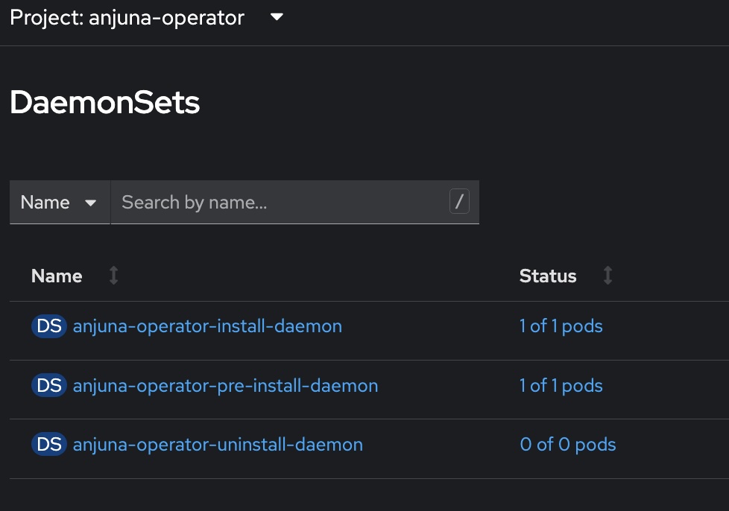Open anjuna-operator-uninstall-daemon details
The image size is (729, 511).
tap(217, 444)
